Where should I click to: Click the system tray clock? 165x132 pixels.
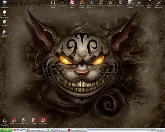coord(161,130)
